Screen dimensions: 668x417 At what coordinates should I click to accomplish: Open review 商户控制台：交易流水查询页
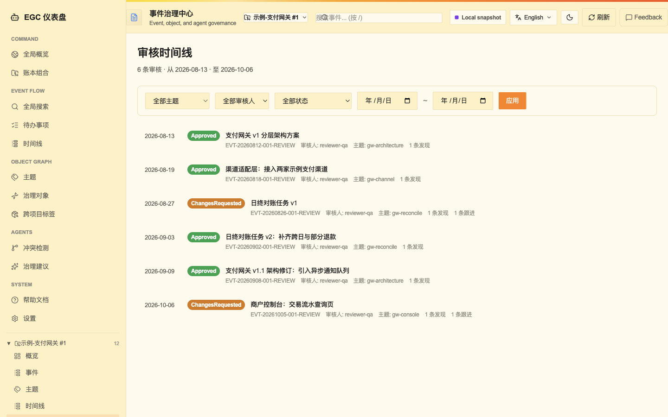(x=292, y=304)
